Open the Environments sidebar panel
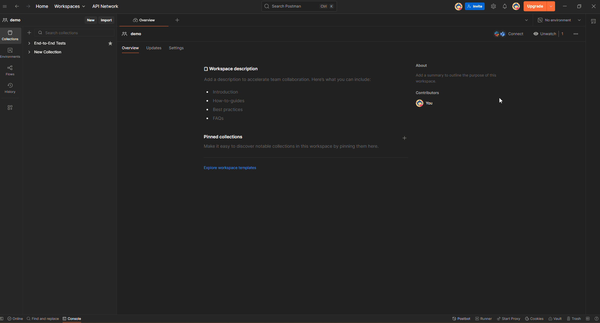The height and width of the screenshot is (323, 600). coord(10,53)
